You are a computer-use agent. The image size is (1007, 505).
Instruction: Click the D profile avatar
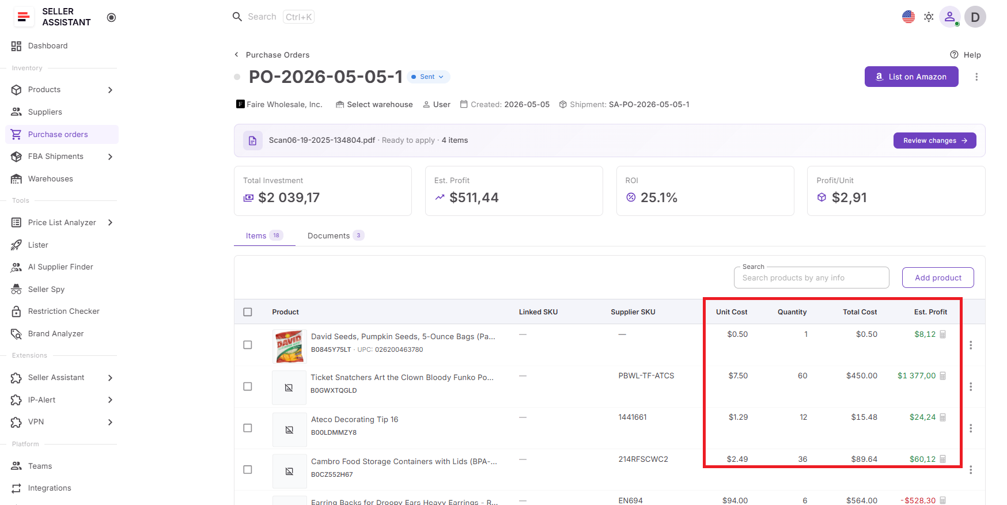coord(975,17)
